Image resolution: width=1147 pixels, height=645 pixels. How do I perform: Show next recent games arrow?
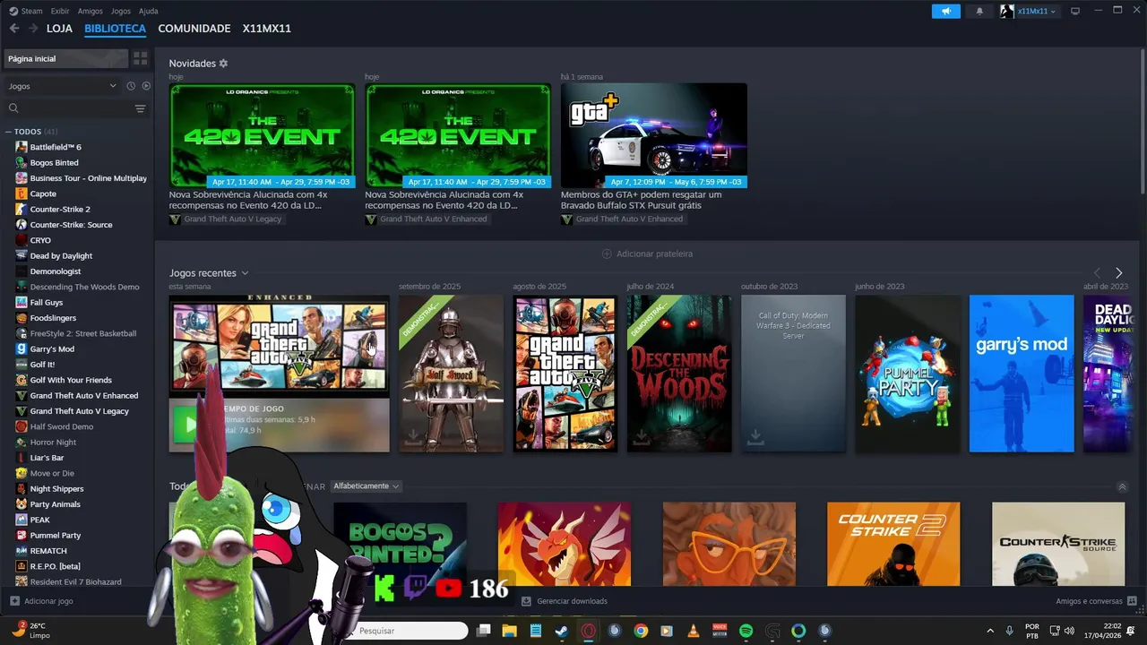pos(1118,272)
